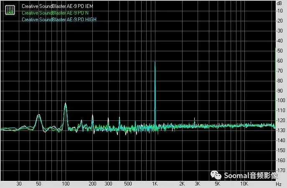Click the 50 Hz label on frequency axis

tap(38, 183)
